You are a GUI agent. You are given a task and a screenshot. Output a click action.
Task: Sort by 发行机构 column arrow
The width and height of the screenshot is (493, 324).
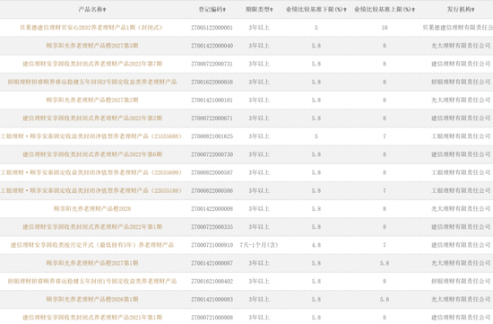coord(473,10)
